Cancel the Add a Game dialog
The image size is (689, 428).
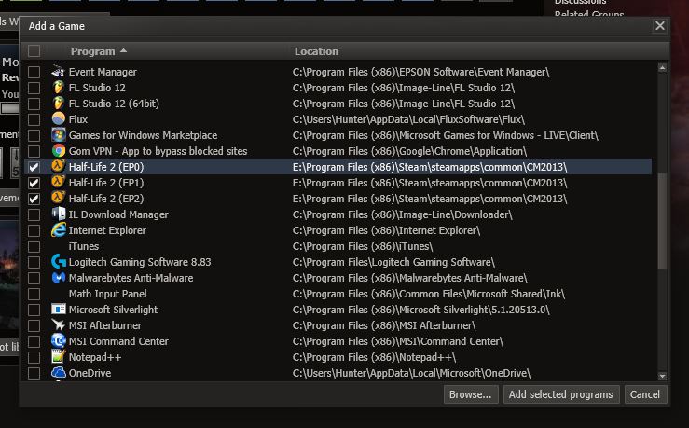click(645, 394)
